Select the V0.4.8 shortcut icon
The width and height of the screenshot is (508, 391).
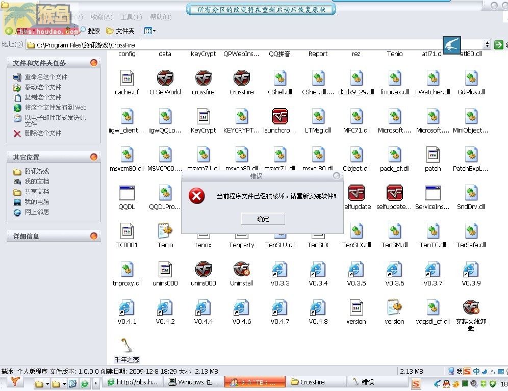coord(318,307)
